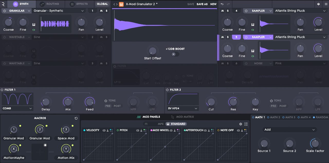Open the Add math operation dropdown
Image resolution: width=329 pixels, height=163 pixels.
point(290,130)
